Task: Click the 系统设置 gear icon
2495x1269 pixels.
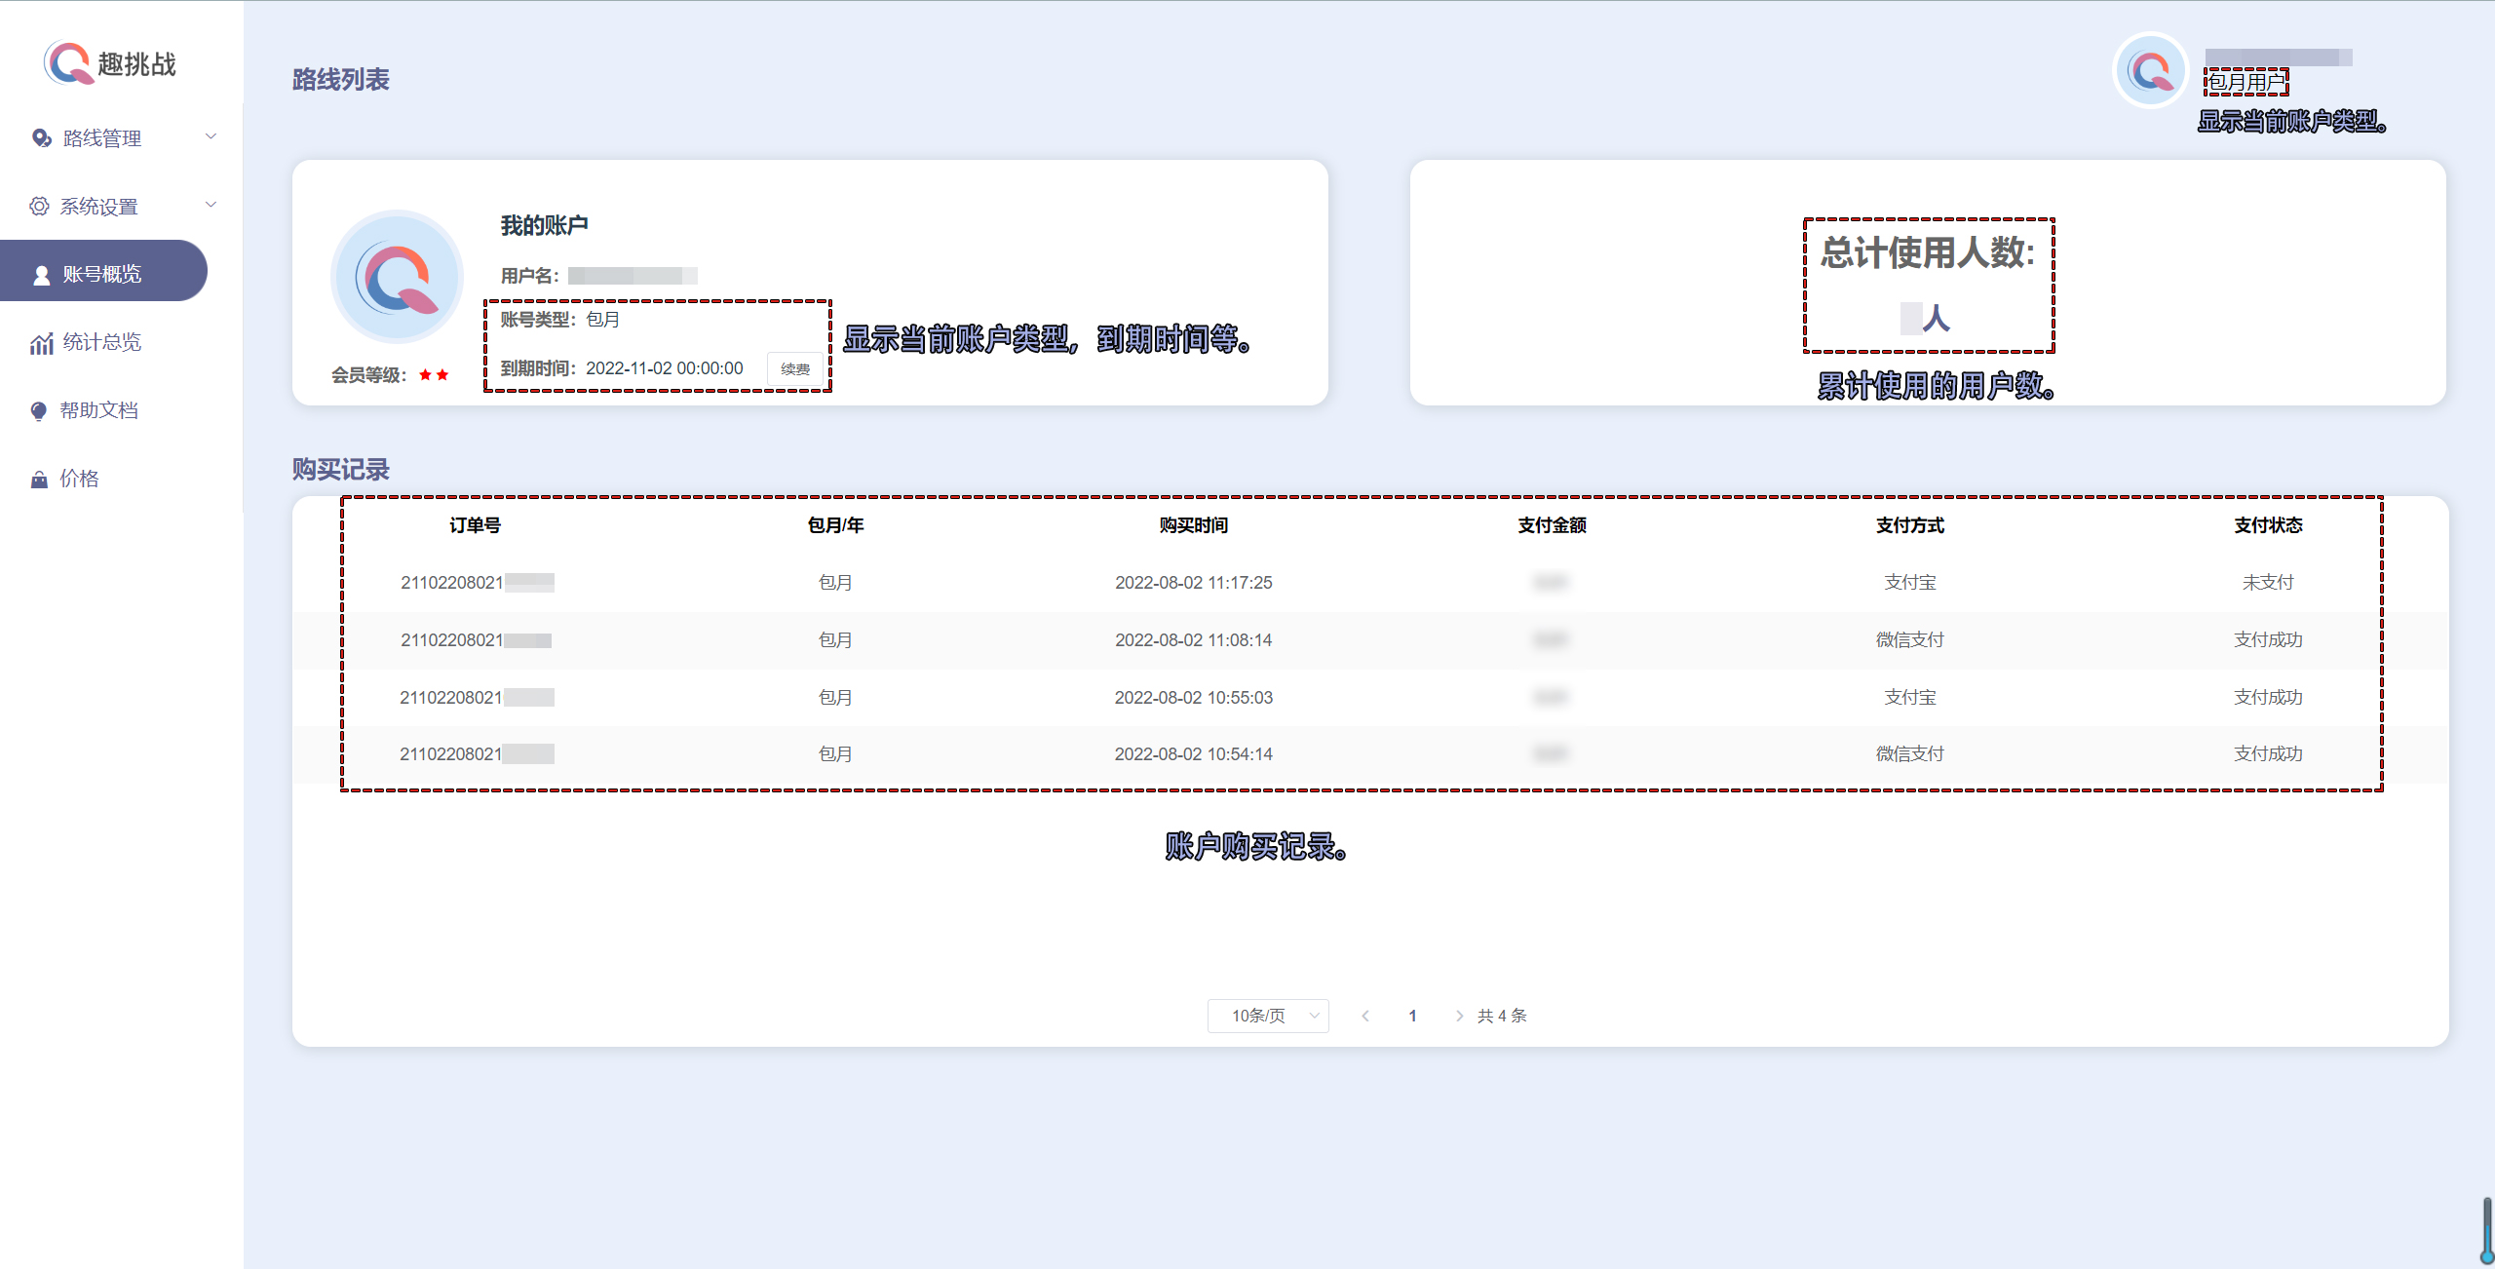Action: pos(39,207)
